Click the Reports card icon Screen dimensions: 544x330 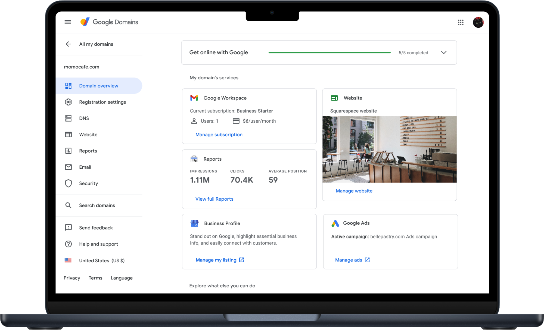coord(194,159)
